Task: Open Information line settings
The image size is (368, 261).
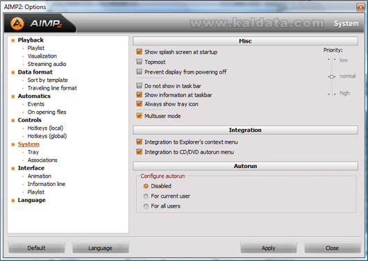Action: (x=47, y=184)
